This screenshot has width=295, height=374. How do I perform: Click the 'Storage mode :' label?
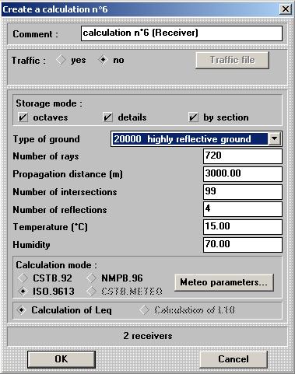49,103
